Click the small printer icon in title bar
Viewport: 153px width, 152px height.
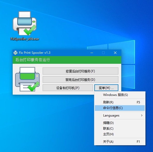click(x=16, y=53)
